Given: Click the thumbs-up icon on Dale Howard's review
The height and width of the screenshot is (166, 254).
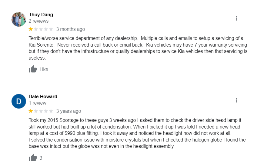Looking at the screenshot, I should click(x=33, y=158).
